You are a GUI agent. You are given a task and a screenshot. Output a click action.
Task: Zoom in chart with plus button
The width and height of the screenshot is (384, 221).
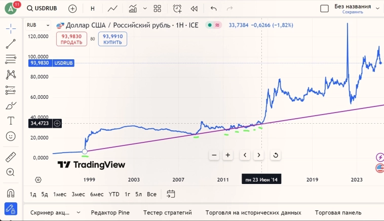pyautogui.click(x=228, y=155)
